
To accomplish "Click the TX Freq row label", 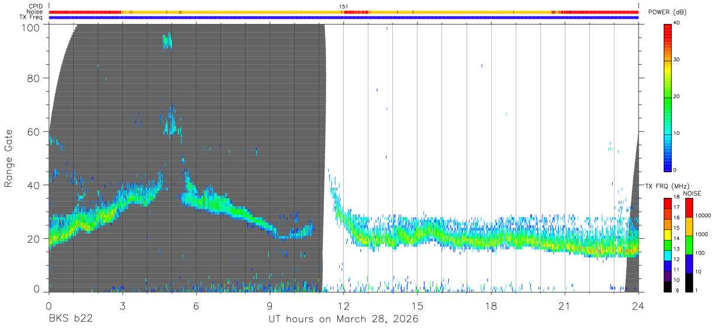I will 31,18.
